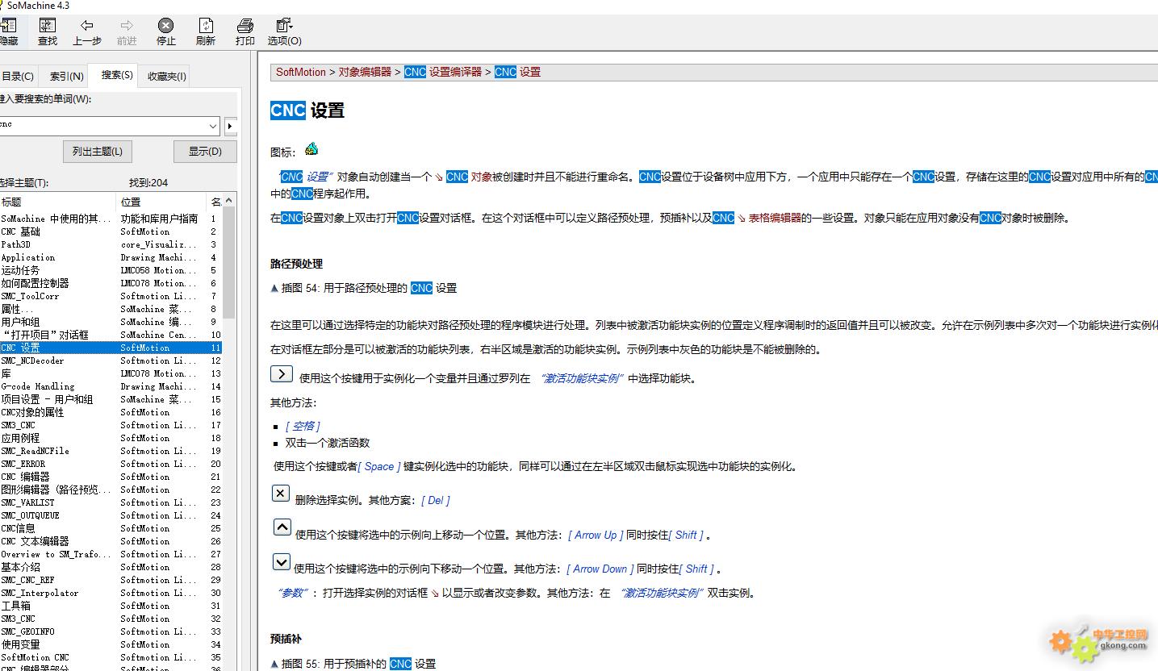Open the search word dropdown arrow

(x=213, y=126)
